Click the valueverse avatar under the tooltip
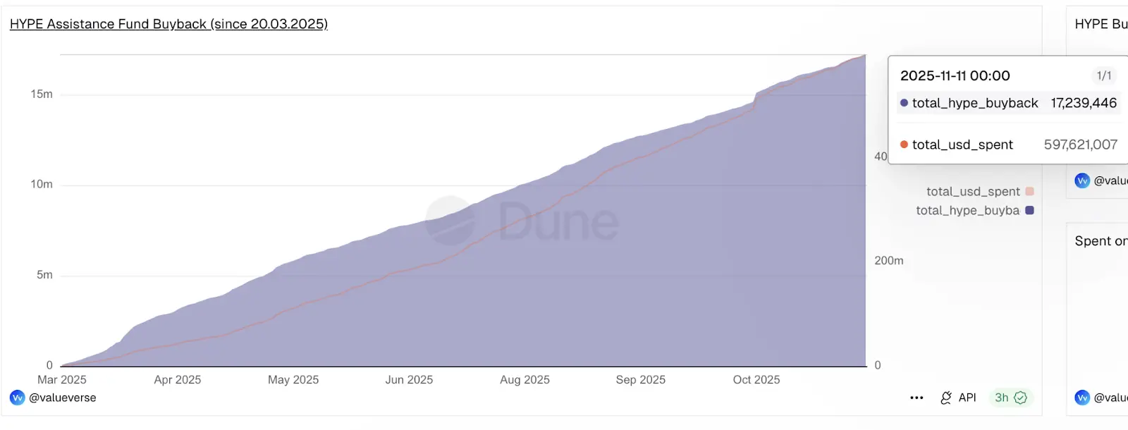 (x=1082, y=181)
